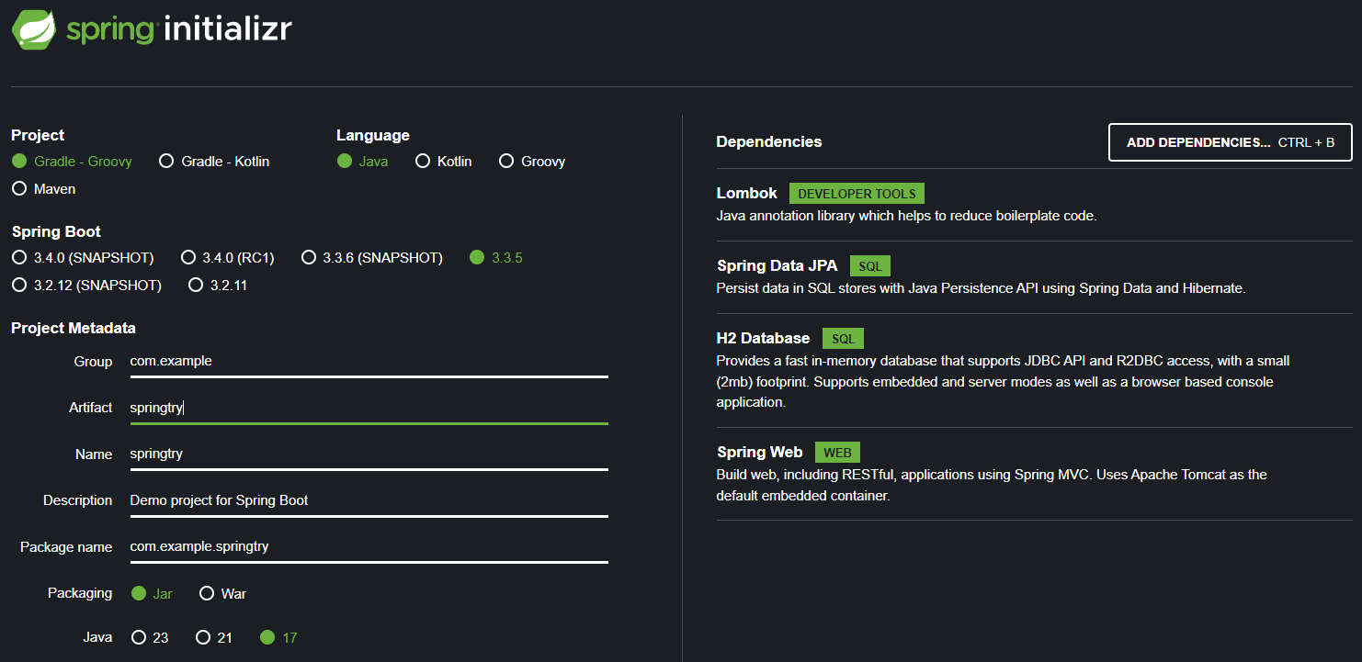Click the Language section heading
The width and height of the screenshot is (1362, 662).
coord(373,136)
